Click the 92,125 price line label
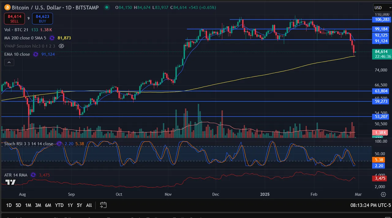 (381, 35)
